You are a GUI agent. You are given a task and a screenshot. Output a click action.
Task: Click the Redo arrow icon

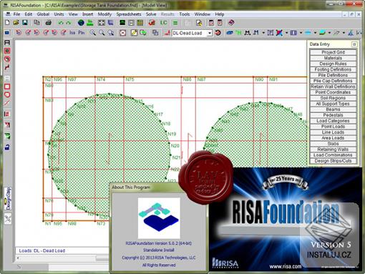coord(69,23)
